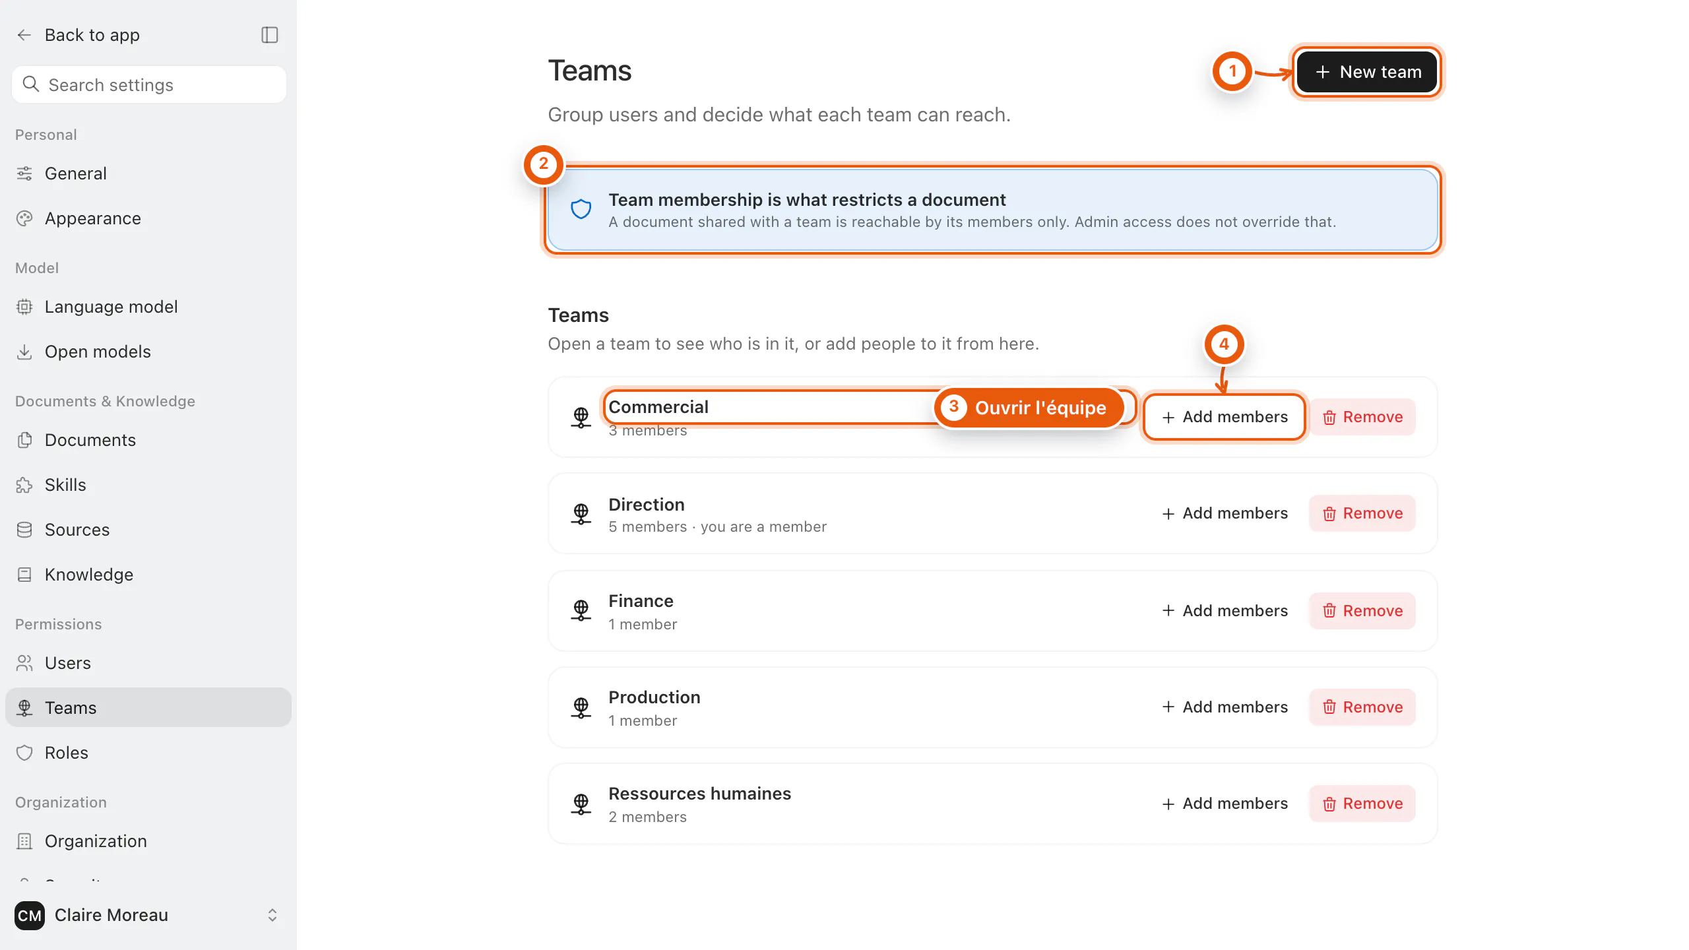This screenshot has width=1689, height=950.
Task: Click the shield icon in info banner
Action: [x=581, y=210]
